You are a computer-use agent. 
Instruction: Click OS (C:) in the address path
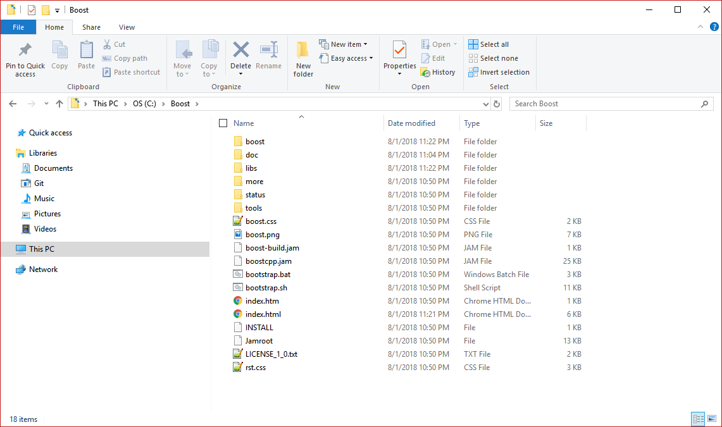click(144, 104)
